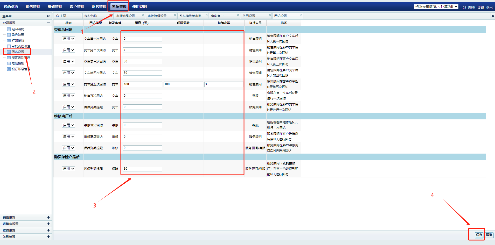Close the 意向客户 tab

pos(238,15)
